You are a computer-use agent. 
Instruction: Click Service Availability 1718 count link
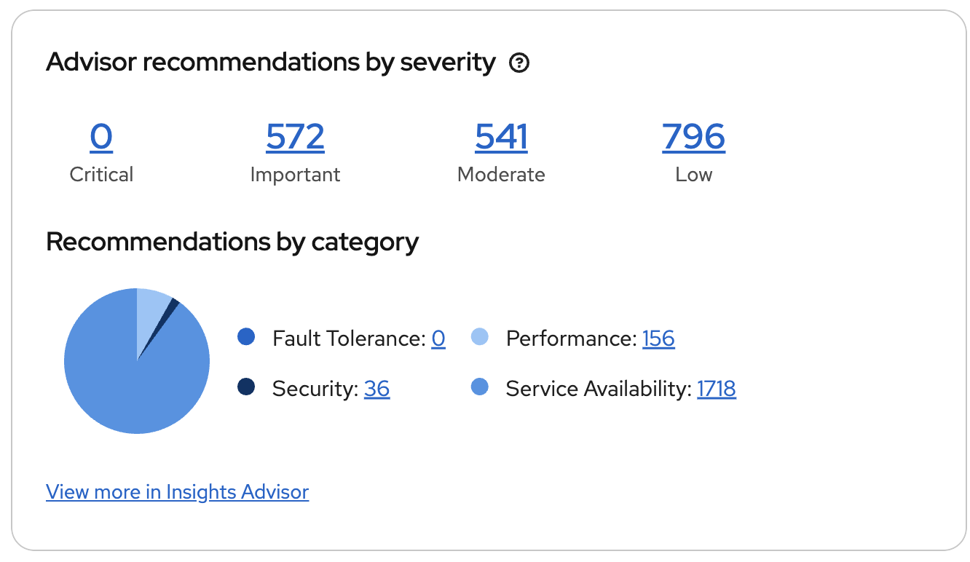(x=716, y=389)
